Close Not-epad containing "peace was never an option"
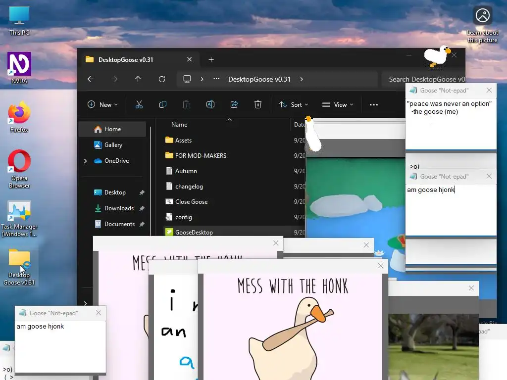 point(489,91)
